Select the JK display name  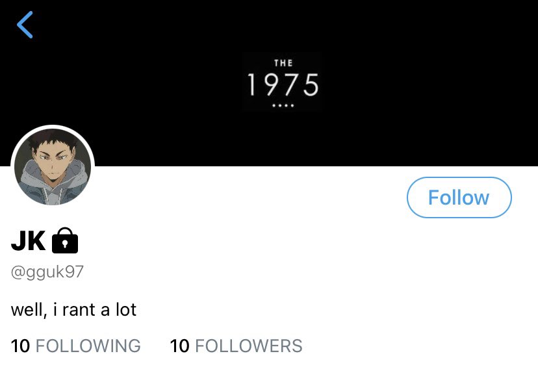point(28,241)
